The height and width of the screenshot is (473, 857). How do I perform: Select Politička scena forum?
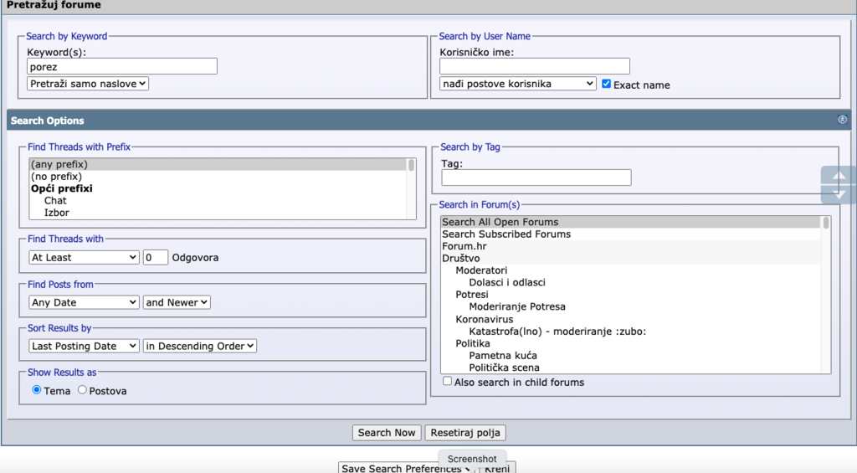click(x=631, y=368)
